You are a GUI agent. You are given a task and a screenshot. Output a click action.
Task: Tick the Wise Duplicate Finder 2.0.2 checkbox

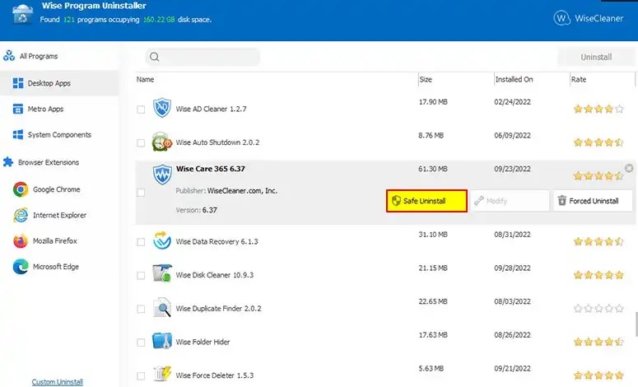pos(141,310)
